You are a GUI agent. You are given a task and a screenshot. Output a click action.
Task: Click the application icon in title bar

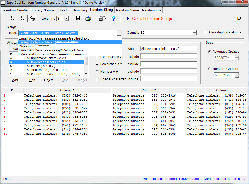point(3,3)
